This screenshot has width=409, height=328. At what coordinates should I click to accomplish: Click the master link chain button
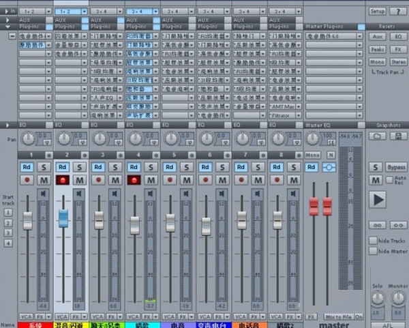(330, 167)
